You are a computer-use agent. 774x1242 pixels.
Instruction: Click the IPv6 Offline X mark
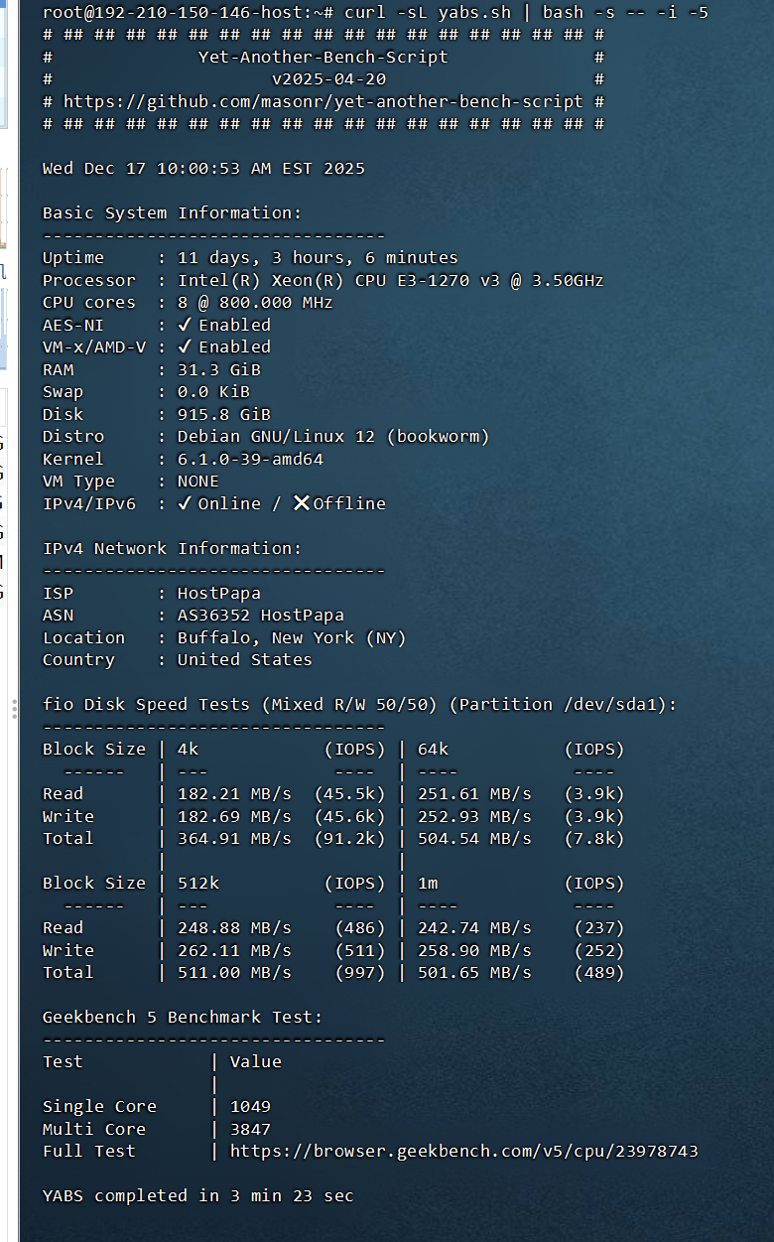[302, 503]
